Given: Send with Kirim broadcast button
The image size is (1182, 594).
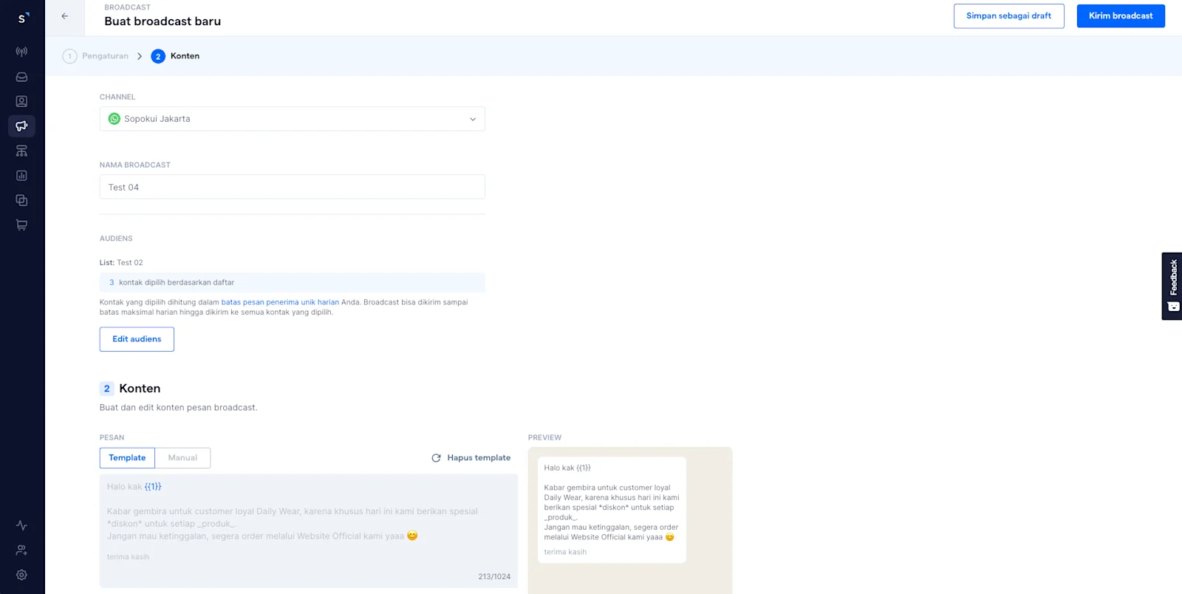Looking at the screenshot, I should [x=1121, y=16].
